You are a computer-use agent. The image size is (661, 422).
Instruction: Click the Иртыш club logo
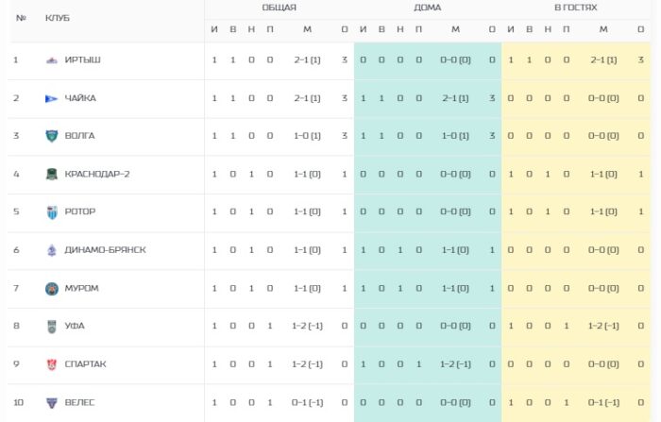[51, 60]
